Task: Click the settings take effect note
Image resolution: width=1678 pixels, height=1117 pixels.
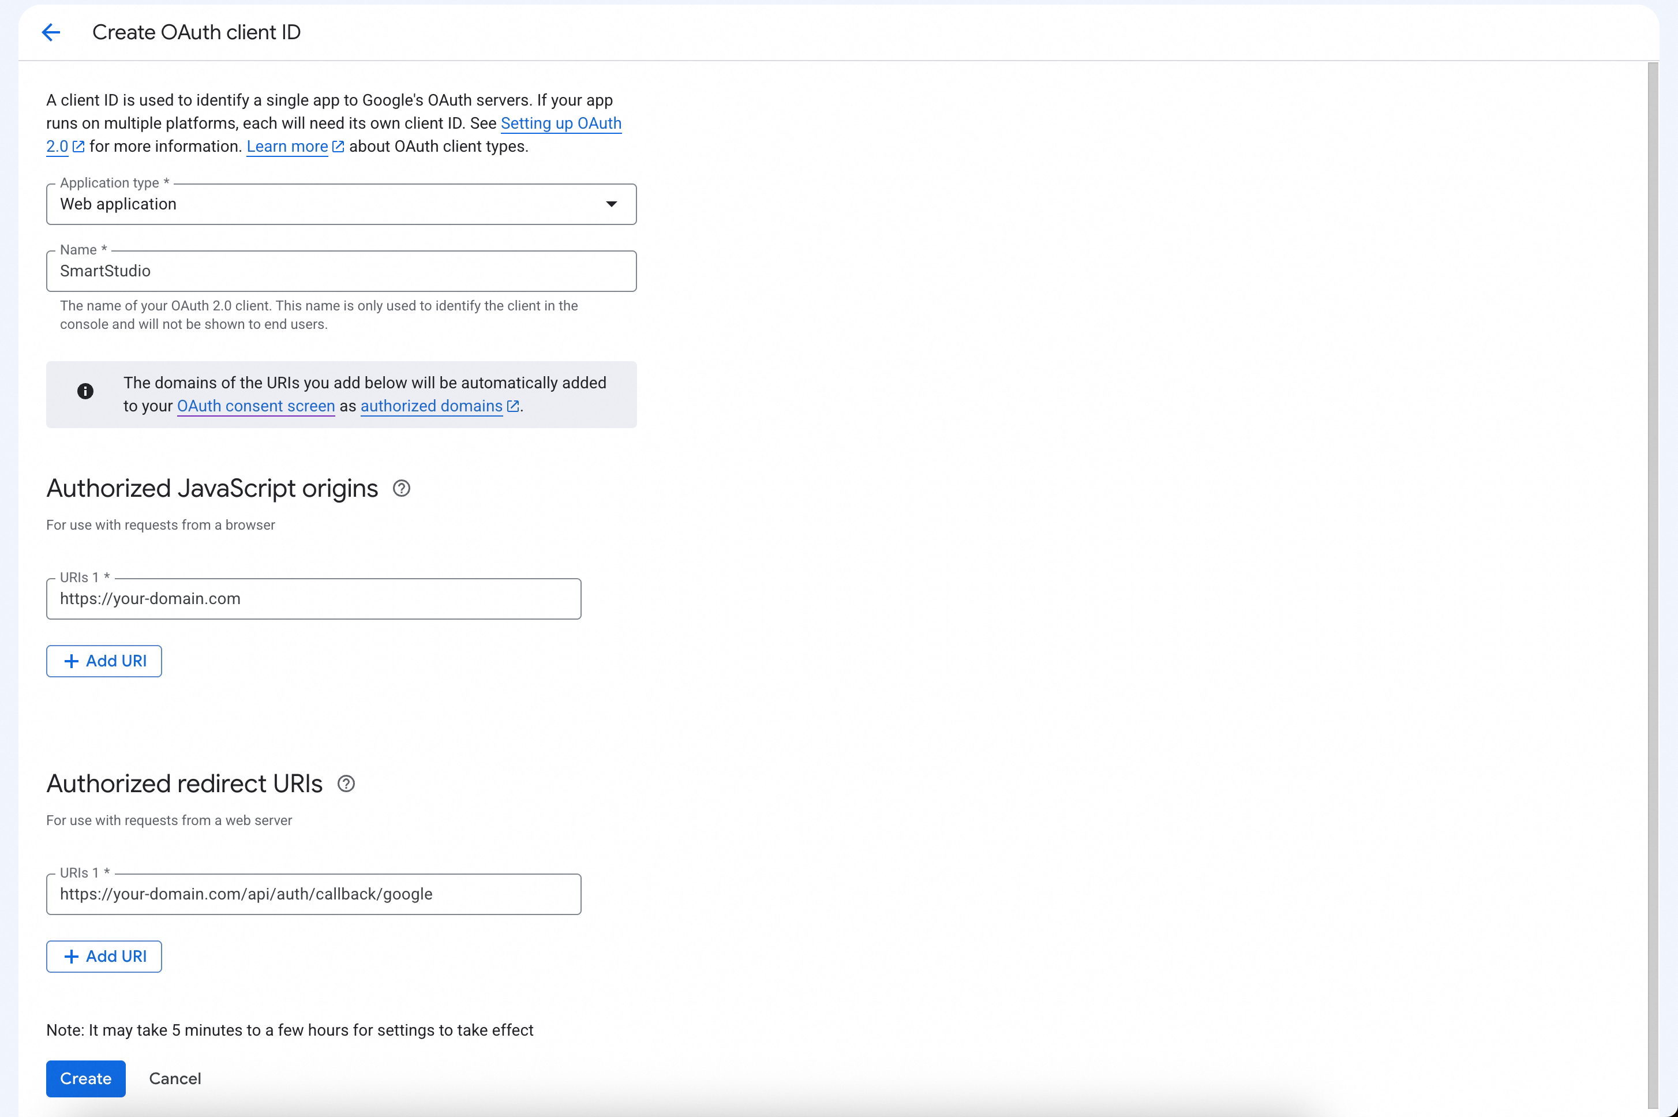Action: [290, 1030]
